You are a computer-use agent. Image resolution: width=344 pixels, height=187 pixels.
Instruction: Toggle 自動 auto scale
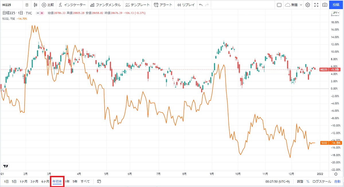337,181
